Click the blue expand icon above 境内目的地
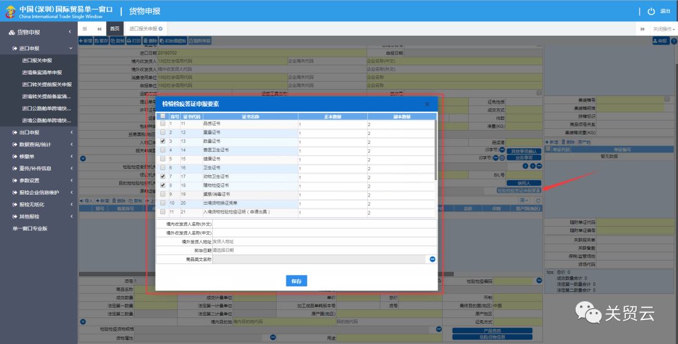This screenshot has width=678, height=344. pyautogui.click(x=83, y=321)
